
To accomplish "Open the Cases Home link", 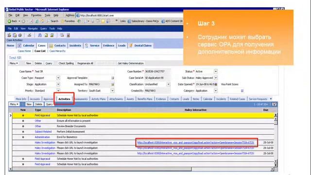I will click(x=24, y=51).
